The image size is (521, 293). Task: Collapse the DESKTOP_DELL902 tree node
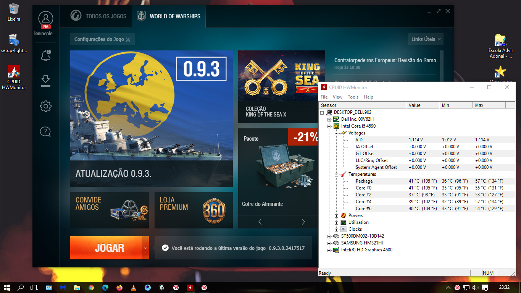pyautogui.click(x=322, y=112)
